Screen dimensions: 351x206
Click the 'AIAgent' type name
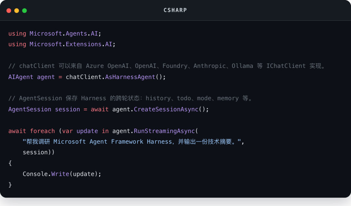coord(21,77)
